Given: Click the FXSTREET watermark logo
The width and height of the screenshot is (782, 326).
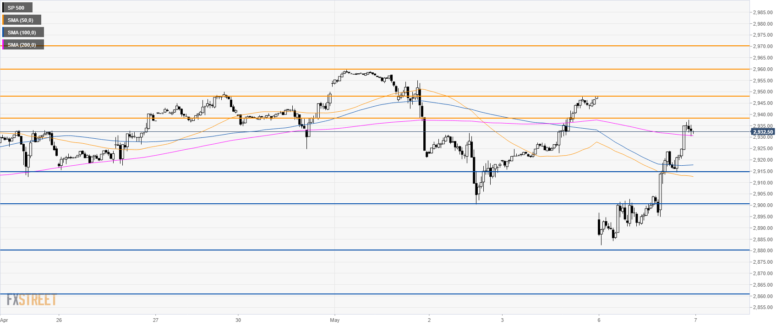Looking at the screenshot, I should [x=31, y=300].
